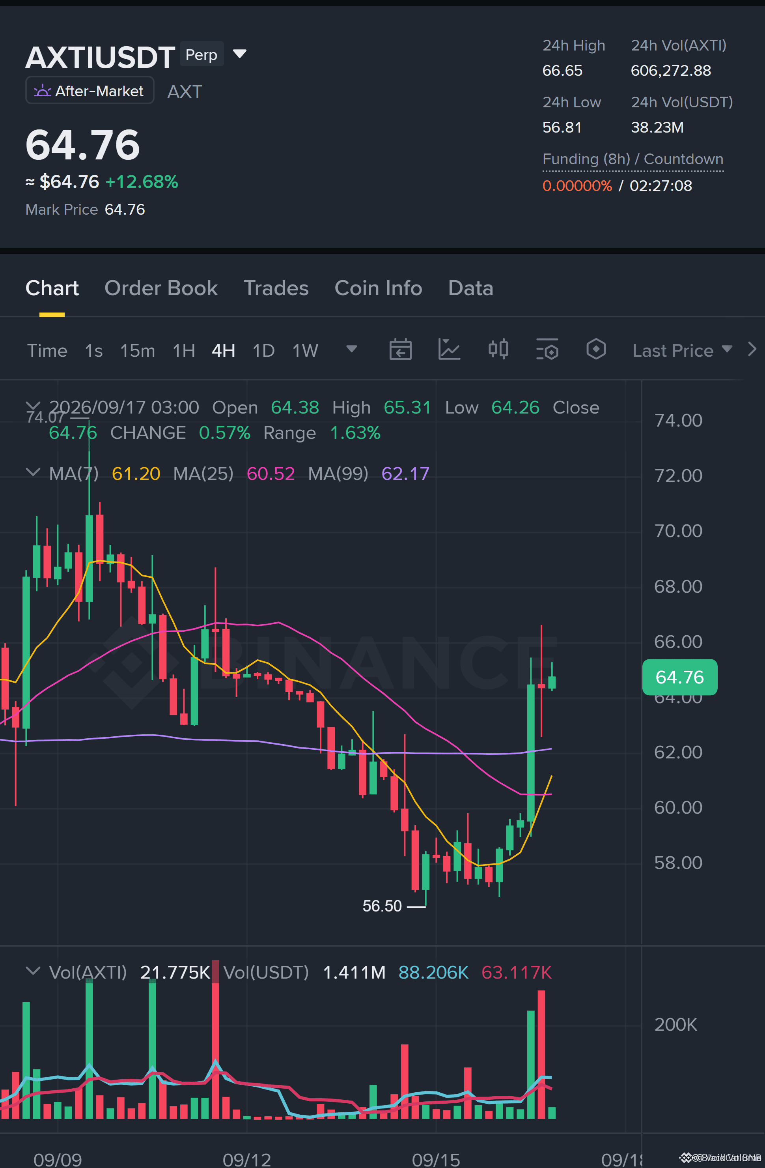
Task: Open the Last Price dropdown
Action: tap(682, 350)
